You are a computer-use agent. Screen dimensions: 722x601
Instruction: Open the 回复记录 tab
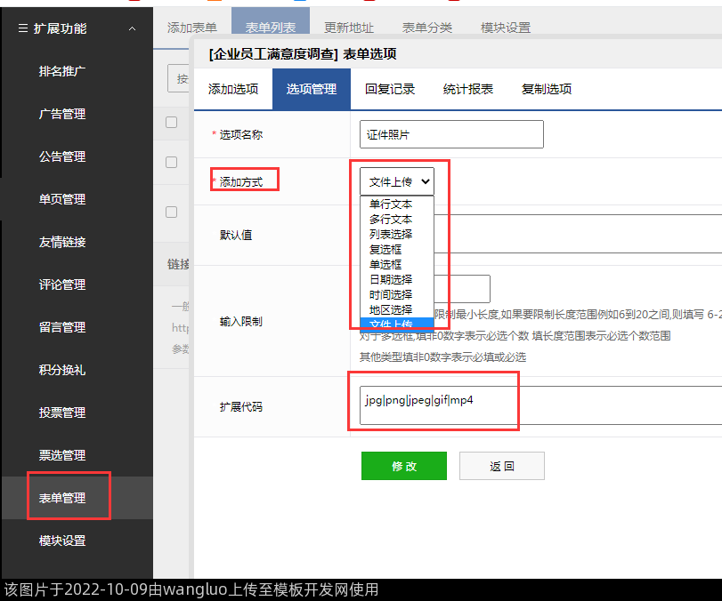pos(390,89)
